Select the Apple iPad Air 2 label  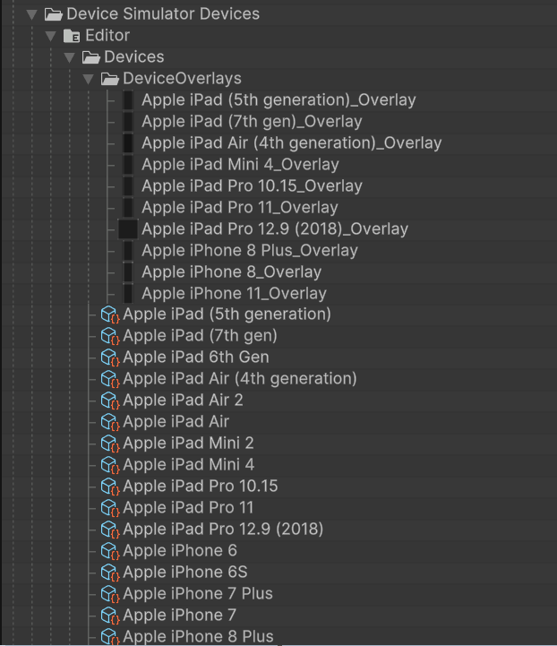pyautogui.click(x=183, y=400)
